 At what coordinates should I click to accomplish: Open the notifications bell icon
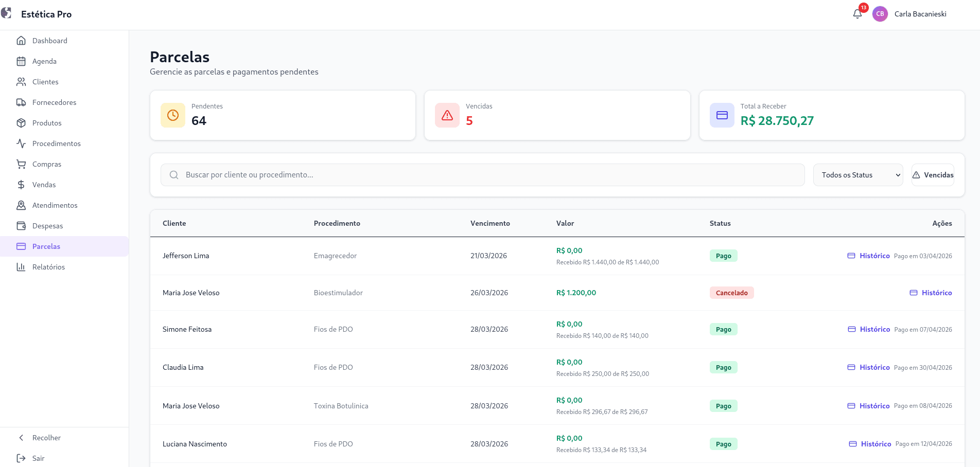(857, 14)
